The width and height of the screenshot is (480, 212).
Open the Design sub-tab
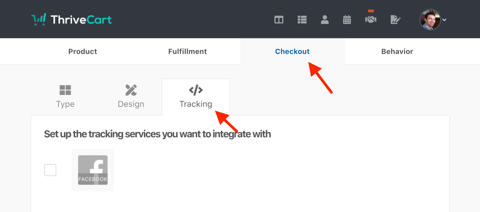[x=131, y=97]
